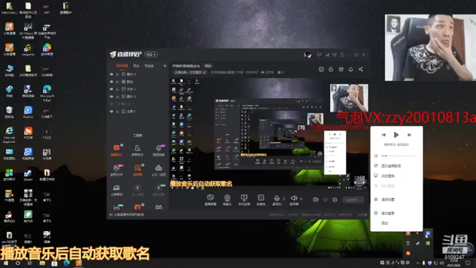Add a 摄像头 camera source
Screen dimensions: 476x268
point(227,200)
